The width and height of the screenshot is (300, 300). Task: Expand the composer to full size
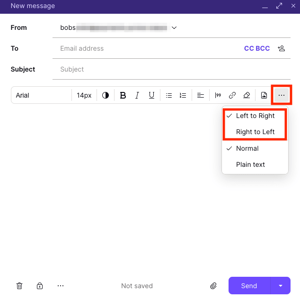[279, 6]
